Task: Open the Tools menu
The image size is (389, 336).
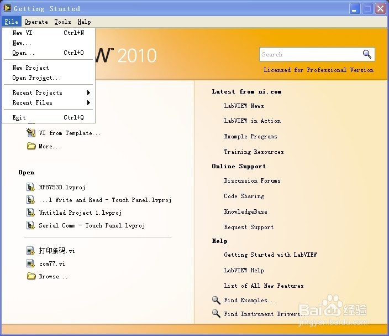Action: pyautogui.click(x=63, y=22)
